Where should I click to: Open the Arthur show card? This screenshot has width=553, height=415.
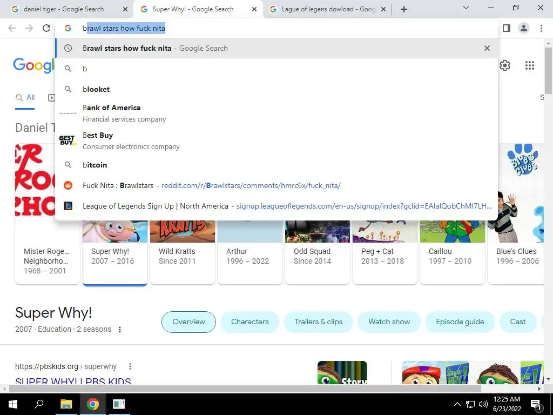(x=250, y=252)
